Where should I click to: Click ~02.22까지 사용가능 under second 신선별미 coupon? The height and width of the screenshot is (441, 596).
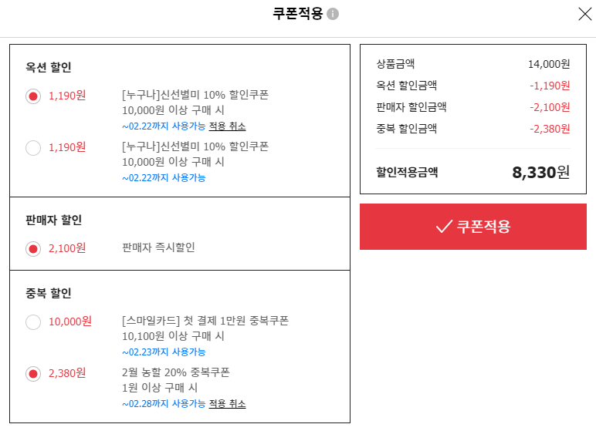click(x=164, y=178)
